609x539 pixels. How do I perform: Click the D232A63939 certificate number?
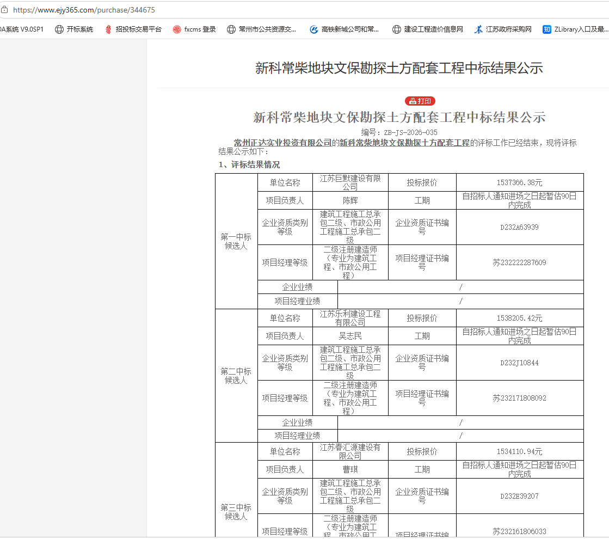(x=520, y=228)
